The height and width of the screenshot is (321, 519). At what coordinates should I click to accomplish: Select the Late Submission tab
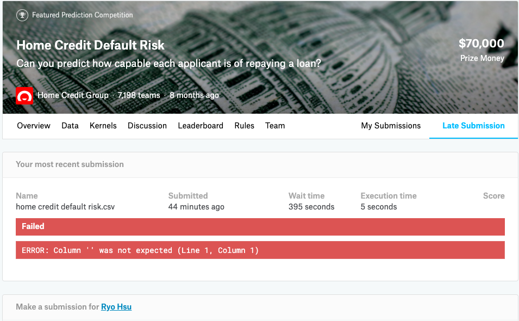click(473, 126)
